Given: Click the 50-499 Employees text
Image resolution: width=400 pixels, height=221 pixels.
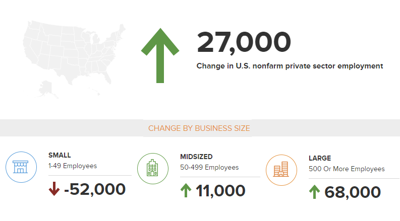Looking at the screenshot, I should [209, 167].
